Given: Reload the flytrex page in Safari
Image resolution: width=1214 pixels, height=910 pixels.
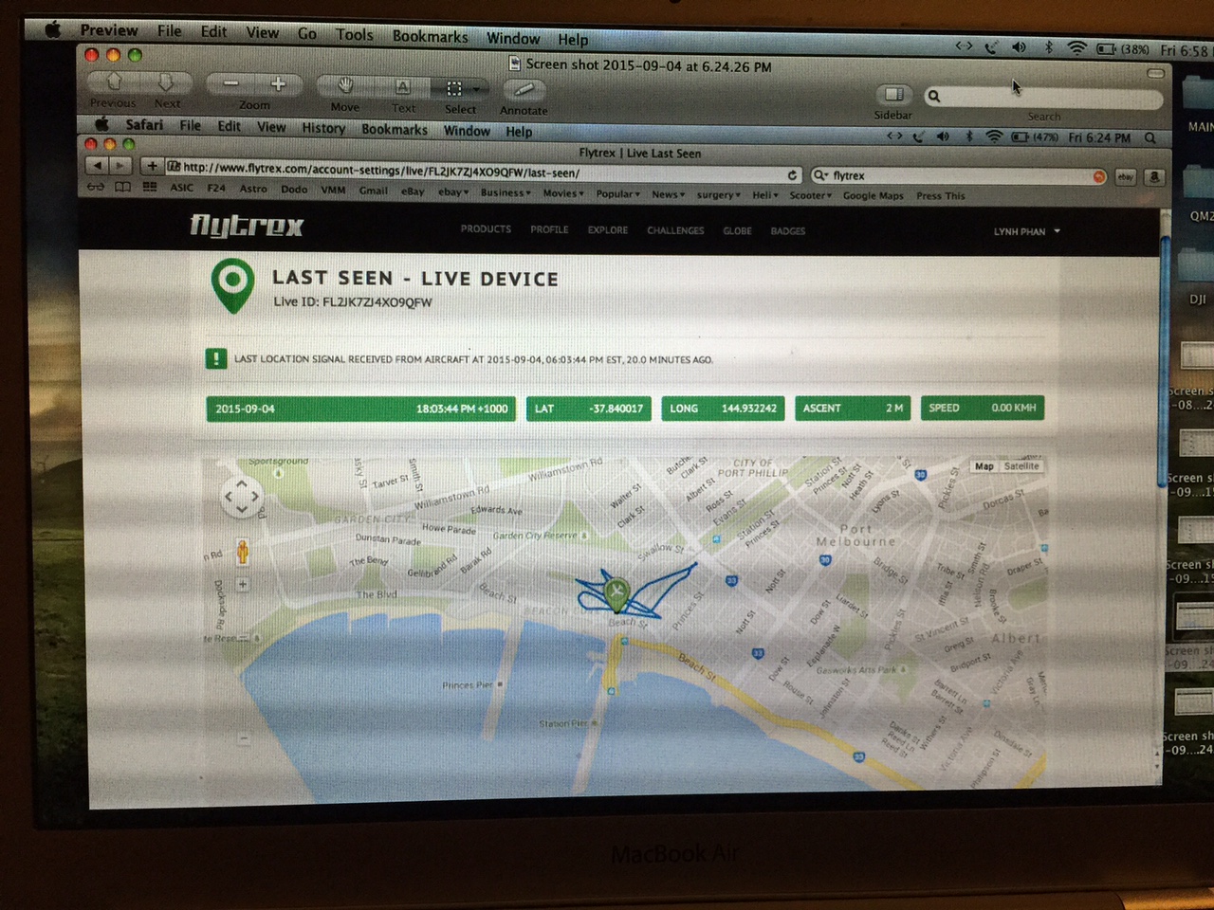Looking at the screenshot, I should [x=793, y=175].
